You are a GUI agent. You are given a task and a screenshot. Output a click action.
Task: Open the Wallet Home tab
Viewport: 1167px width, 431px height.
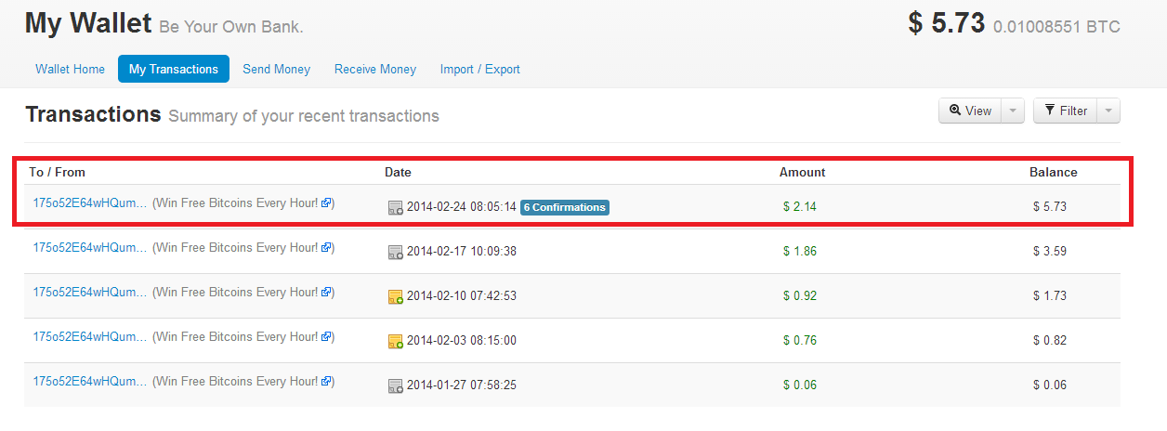pos(70,69)
